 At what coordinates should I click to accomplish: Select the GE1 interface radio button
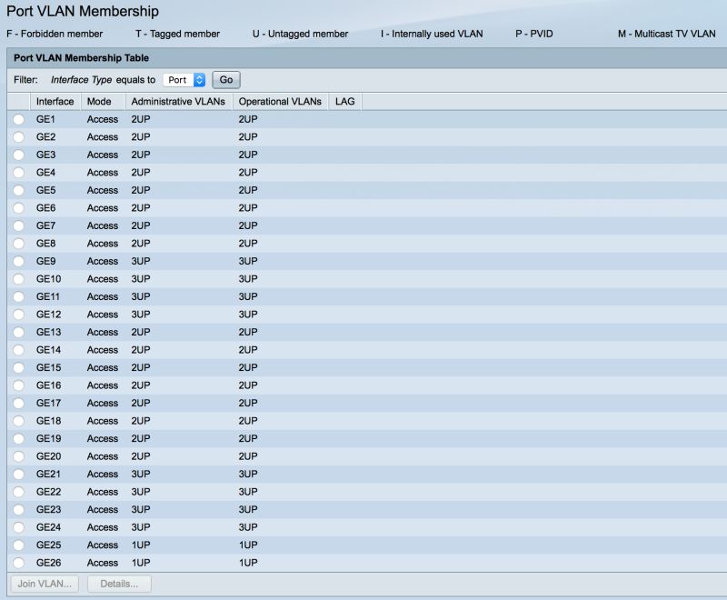click(18, 120)
